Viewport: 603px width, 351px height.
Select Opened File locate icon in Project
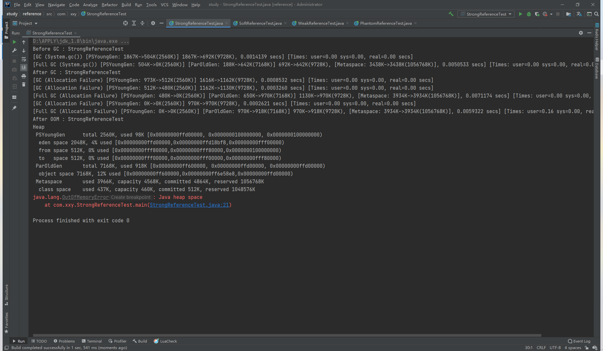pos(125,23)
